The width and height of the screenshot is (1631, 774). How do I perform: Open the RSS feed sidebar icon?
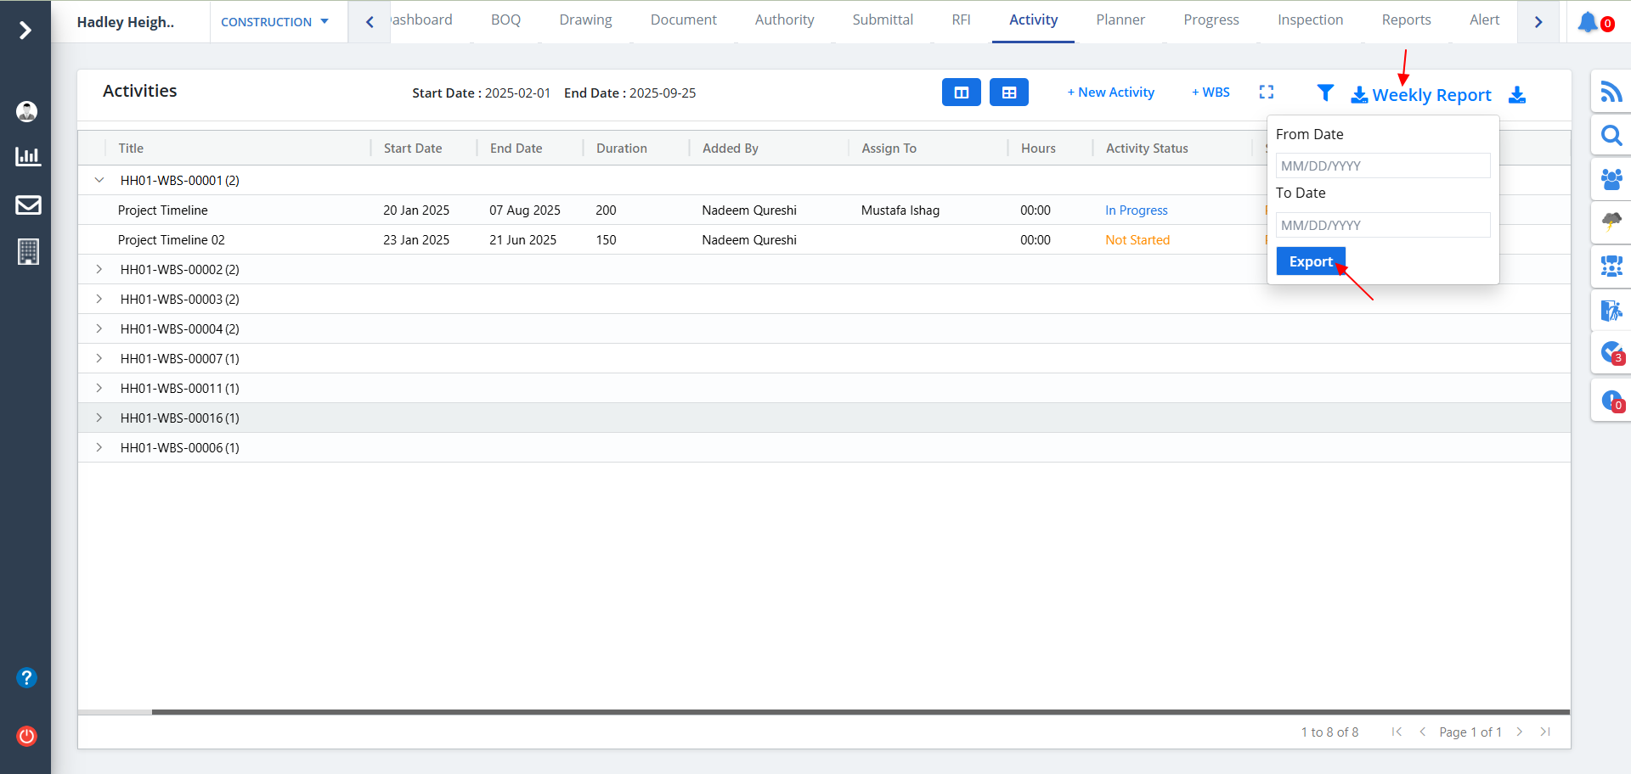[1611, 92]
